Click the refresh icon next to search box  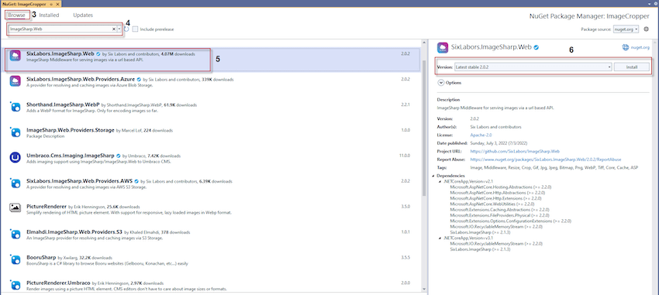126,29
